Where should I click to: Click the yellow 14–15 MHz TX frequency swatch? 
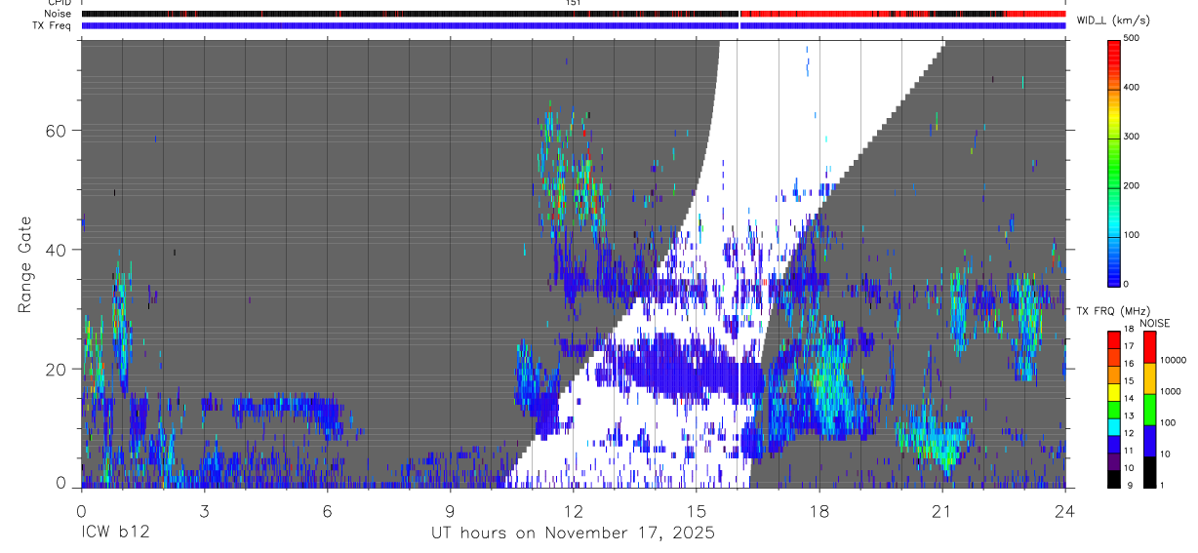1113,392
